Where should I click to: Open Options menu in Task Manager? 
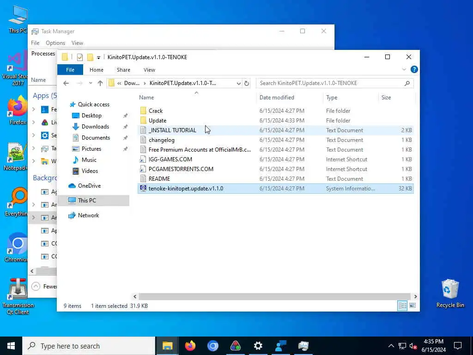tap(55, 43)
